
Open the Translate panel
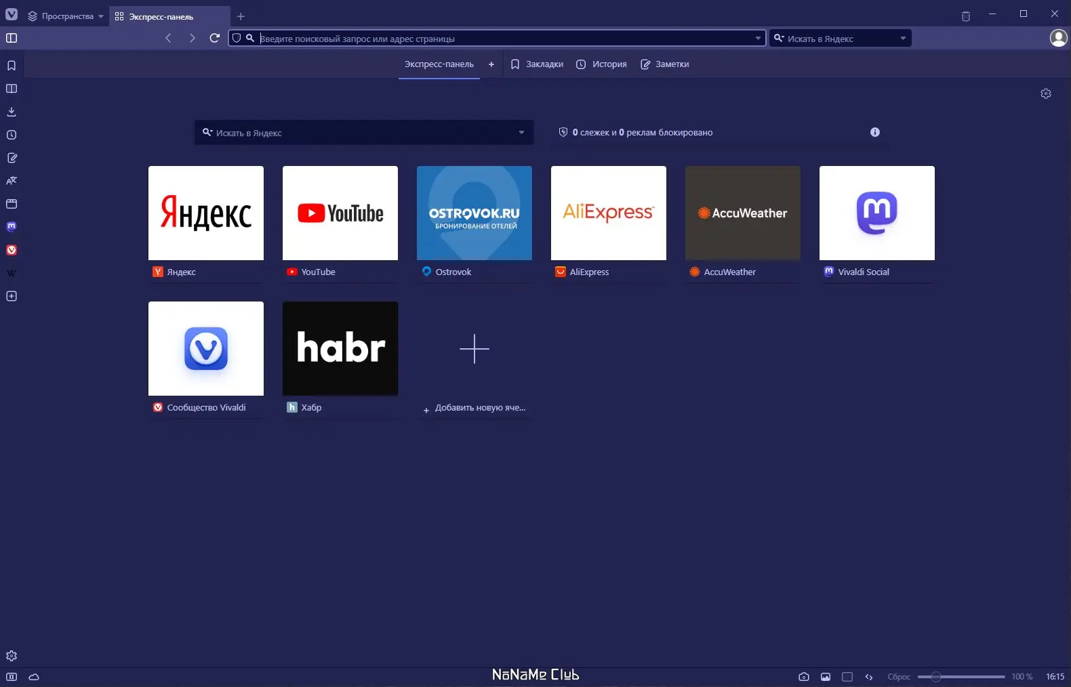pyautogui.click(x=12, y=181)
